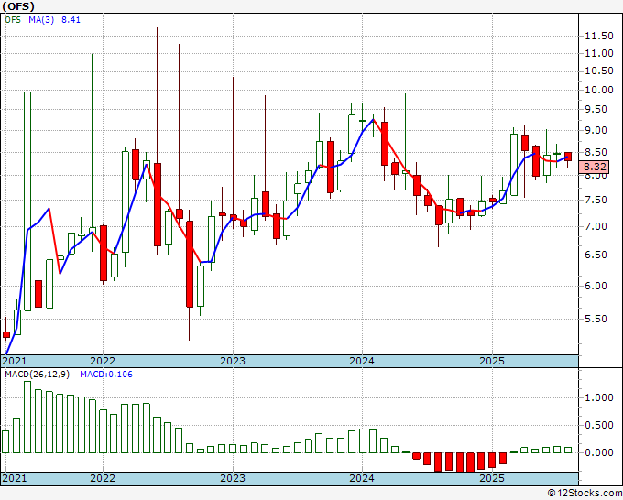The image size is (623, 500).
Task: Click the 9.50 price axis label
Action: click(596, 109)
